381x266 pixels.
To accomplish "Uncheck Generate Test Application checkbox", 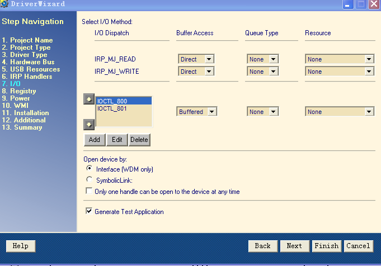I will (x=89, y=212).
